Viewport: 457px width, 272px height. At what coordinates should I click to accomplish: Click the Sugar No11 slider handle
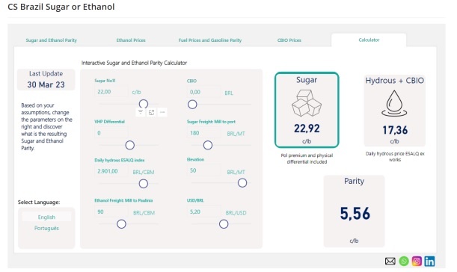(144, 104)
